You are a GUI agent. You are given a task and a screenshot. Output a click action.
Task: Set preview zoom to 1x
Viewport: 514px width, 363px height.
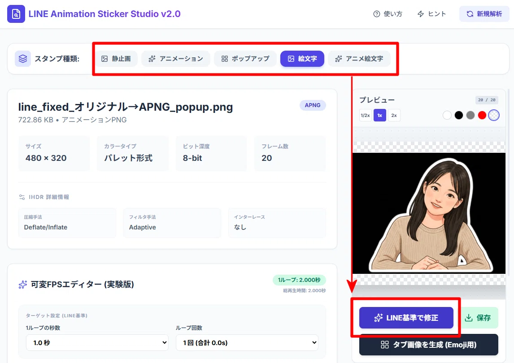[380, 115]
